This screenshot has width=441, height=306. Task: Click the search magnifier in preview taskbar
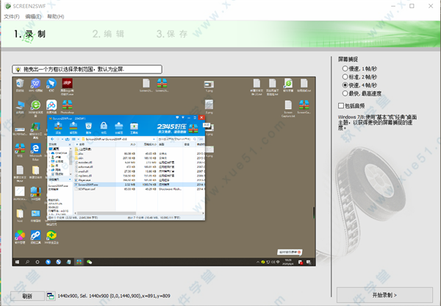[27, 262]
